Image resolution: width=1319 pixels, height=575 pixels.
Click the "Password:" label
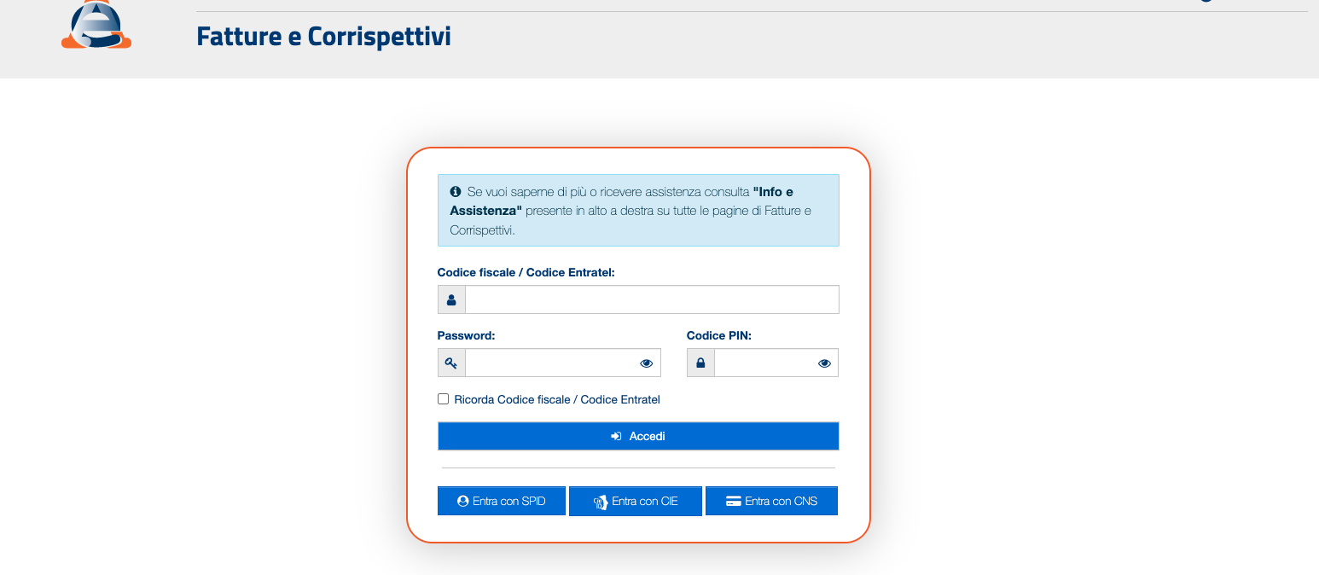coord(466,336)
